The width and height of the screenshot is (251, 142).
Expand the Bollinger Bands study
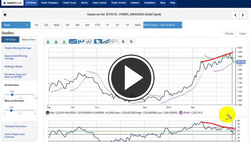point(19,66)
